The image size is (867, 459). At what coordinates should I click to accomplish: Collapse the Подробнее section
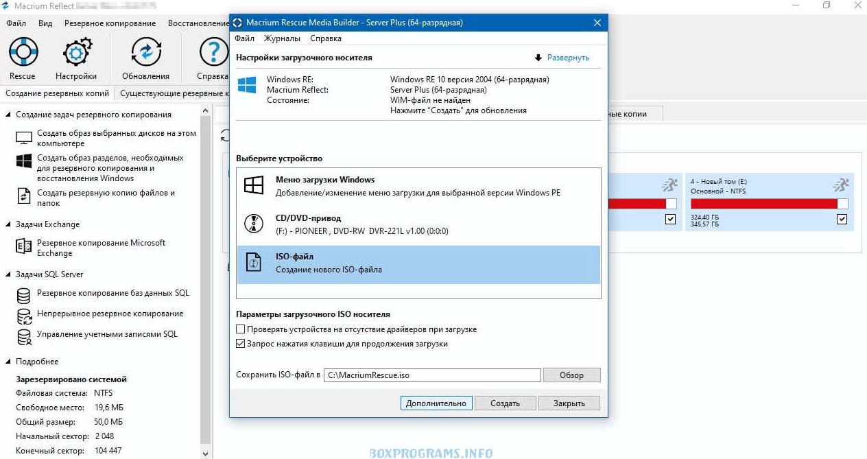[8, 362]
